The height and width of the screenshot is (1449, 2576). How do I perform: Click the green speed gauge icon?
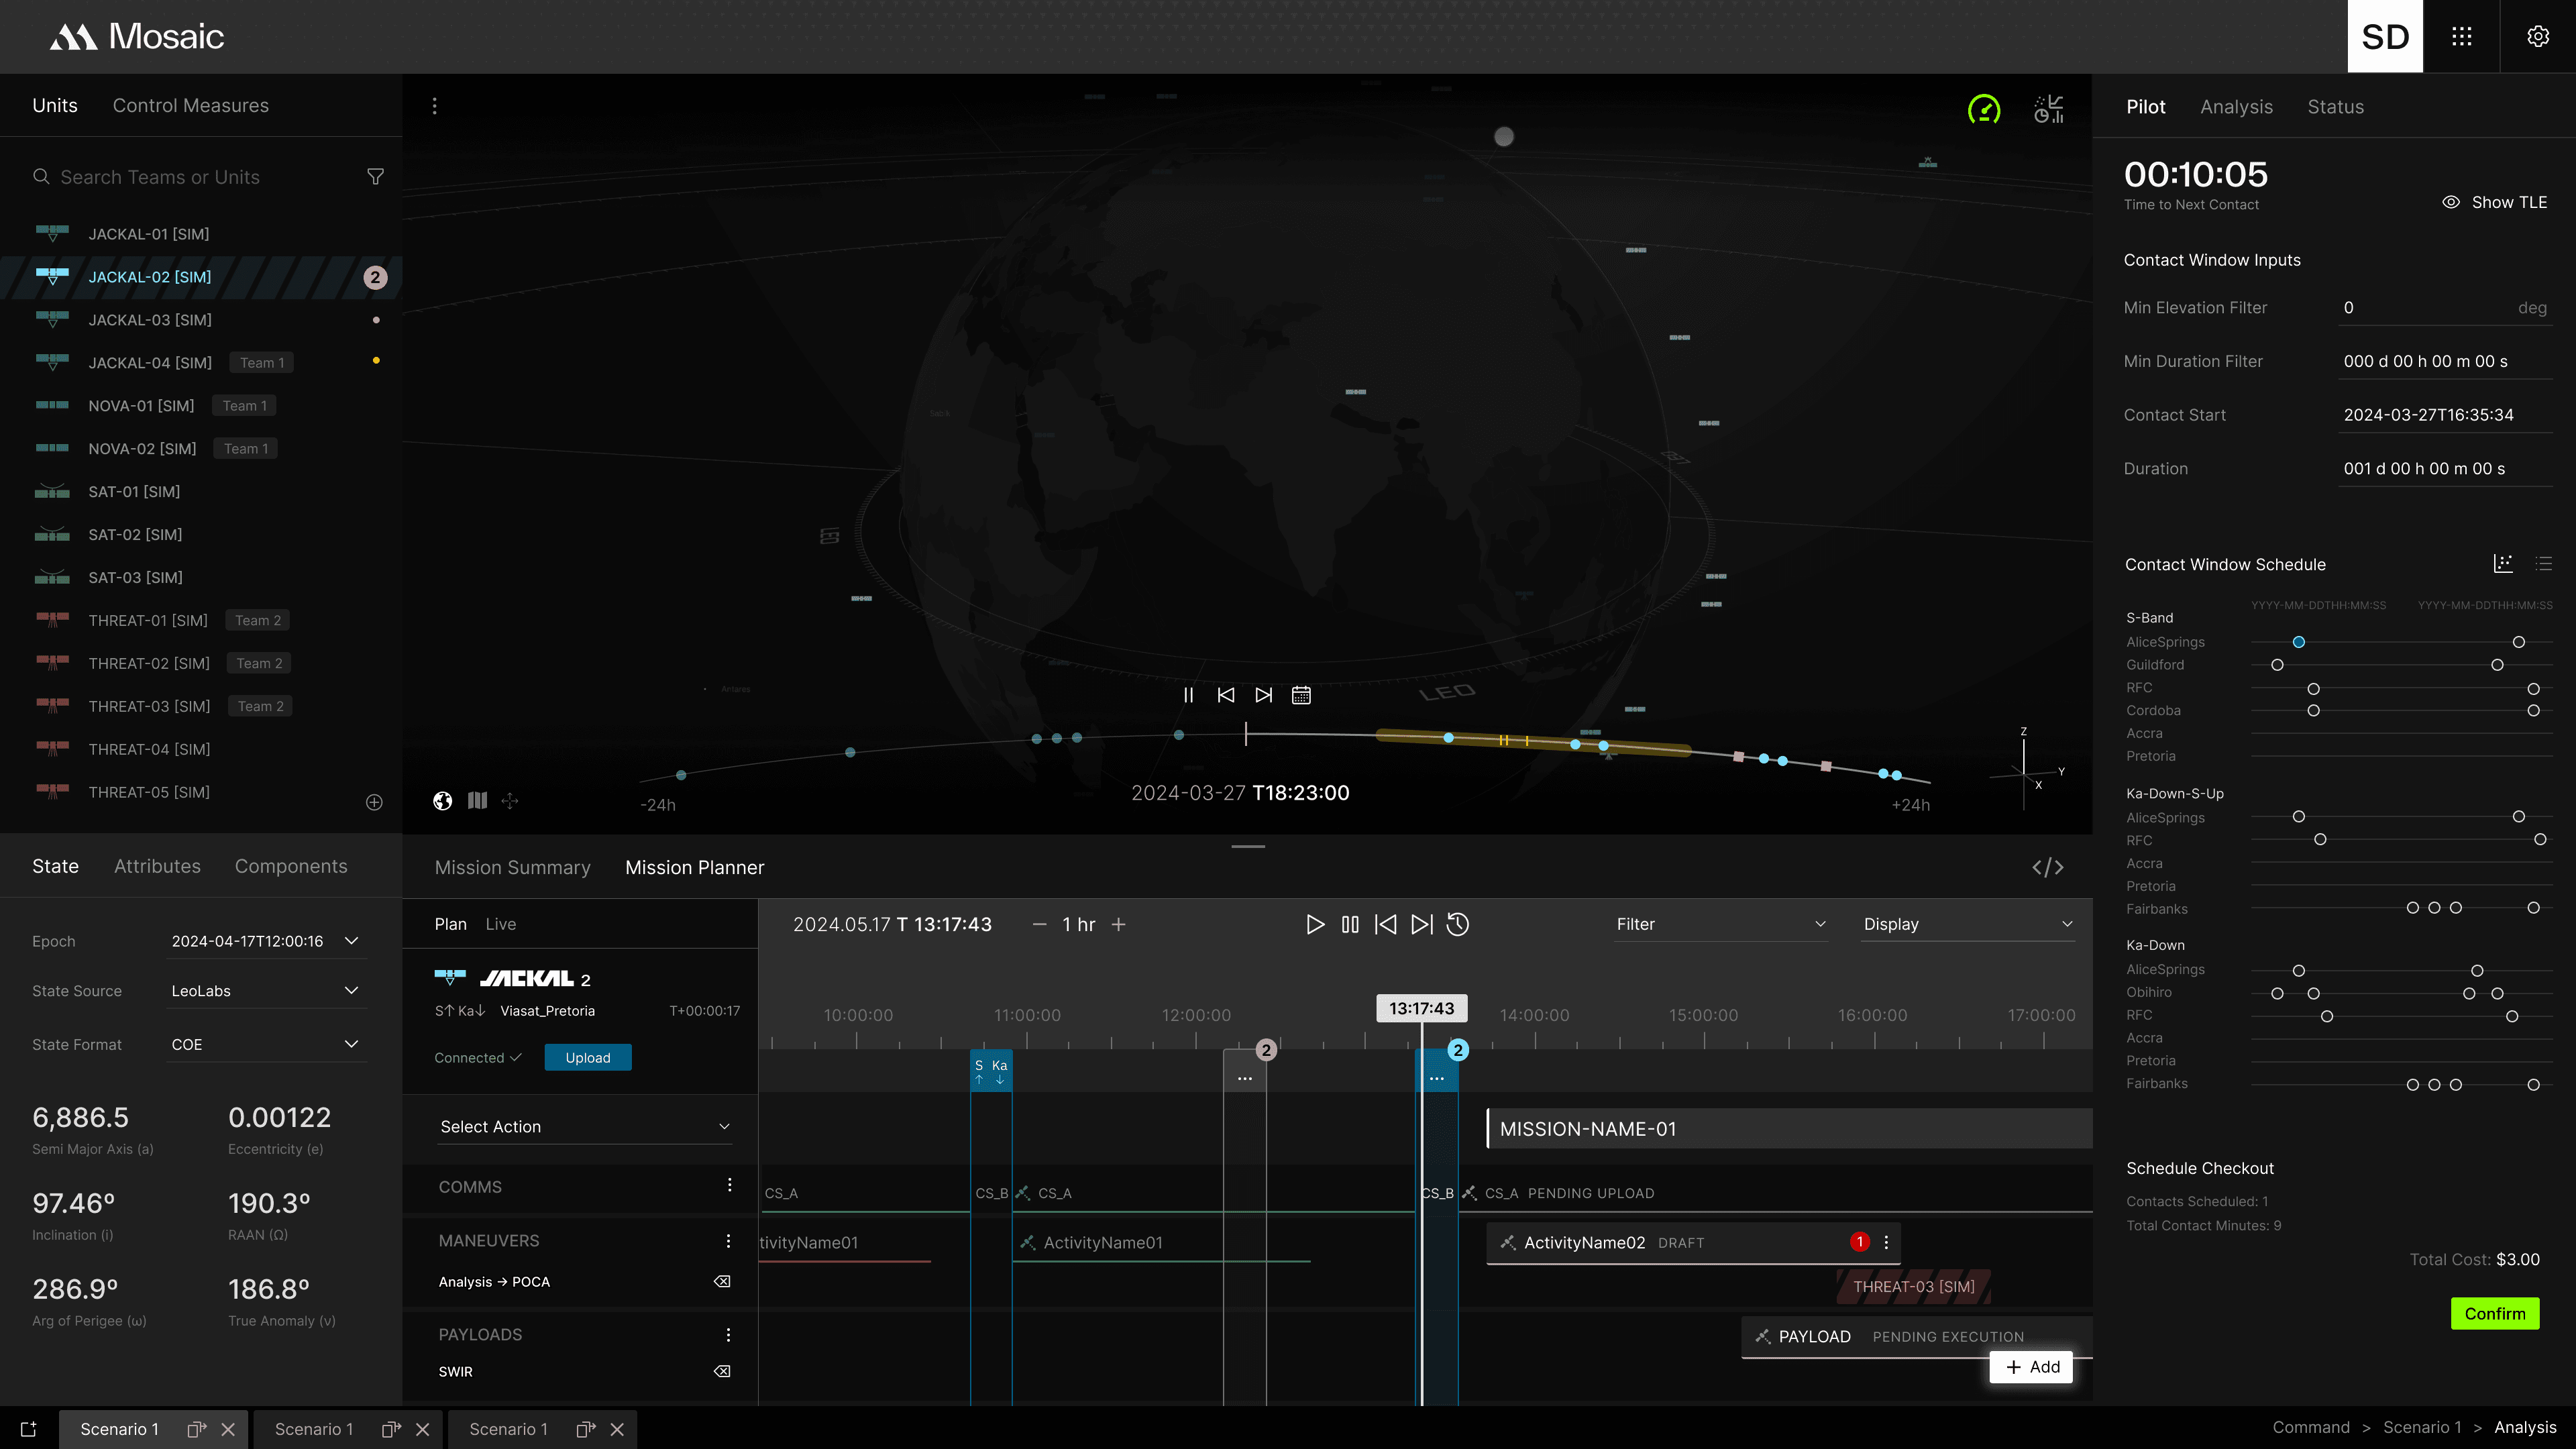(x=1984, y=108)
